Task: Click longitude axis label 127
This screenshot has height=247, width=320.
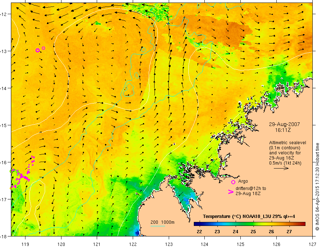Action: click(312, 244)
